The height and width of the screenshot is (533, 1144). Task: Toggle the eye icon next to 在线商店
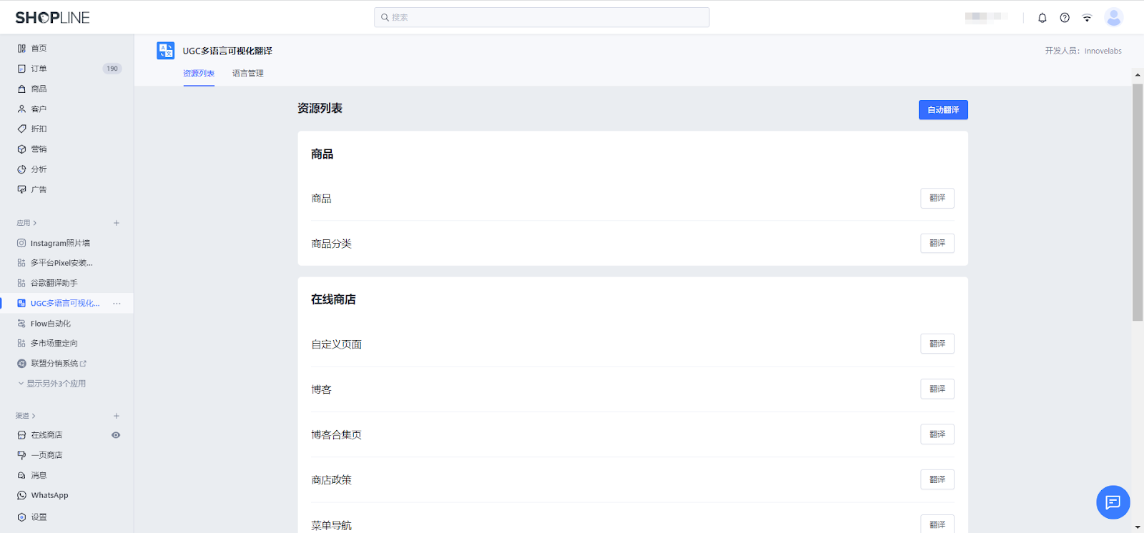coord(116,435)
